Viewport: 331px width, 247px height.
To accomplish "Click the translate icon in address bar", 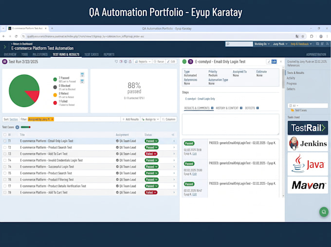I will pos(297,36).
